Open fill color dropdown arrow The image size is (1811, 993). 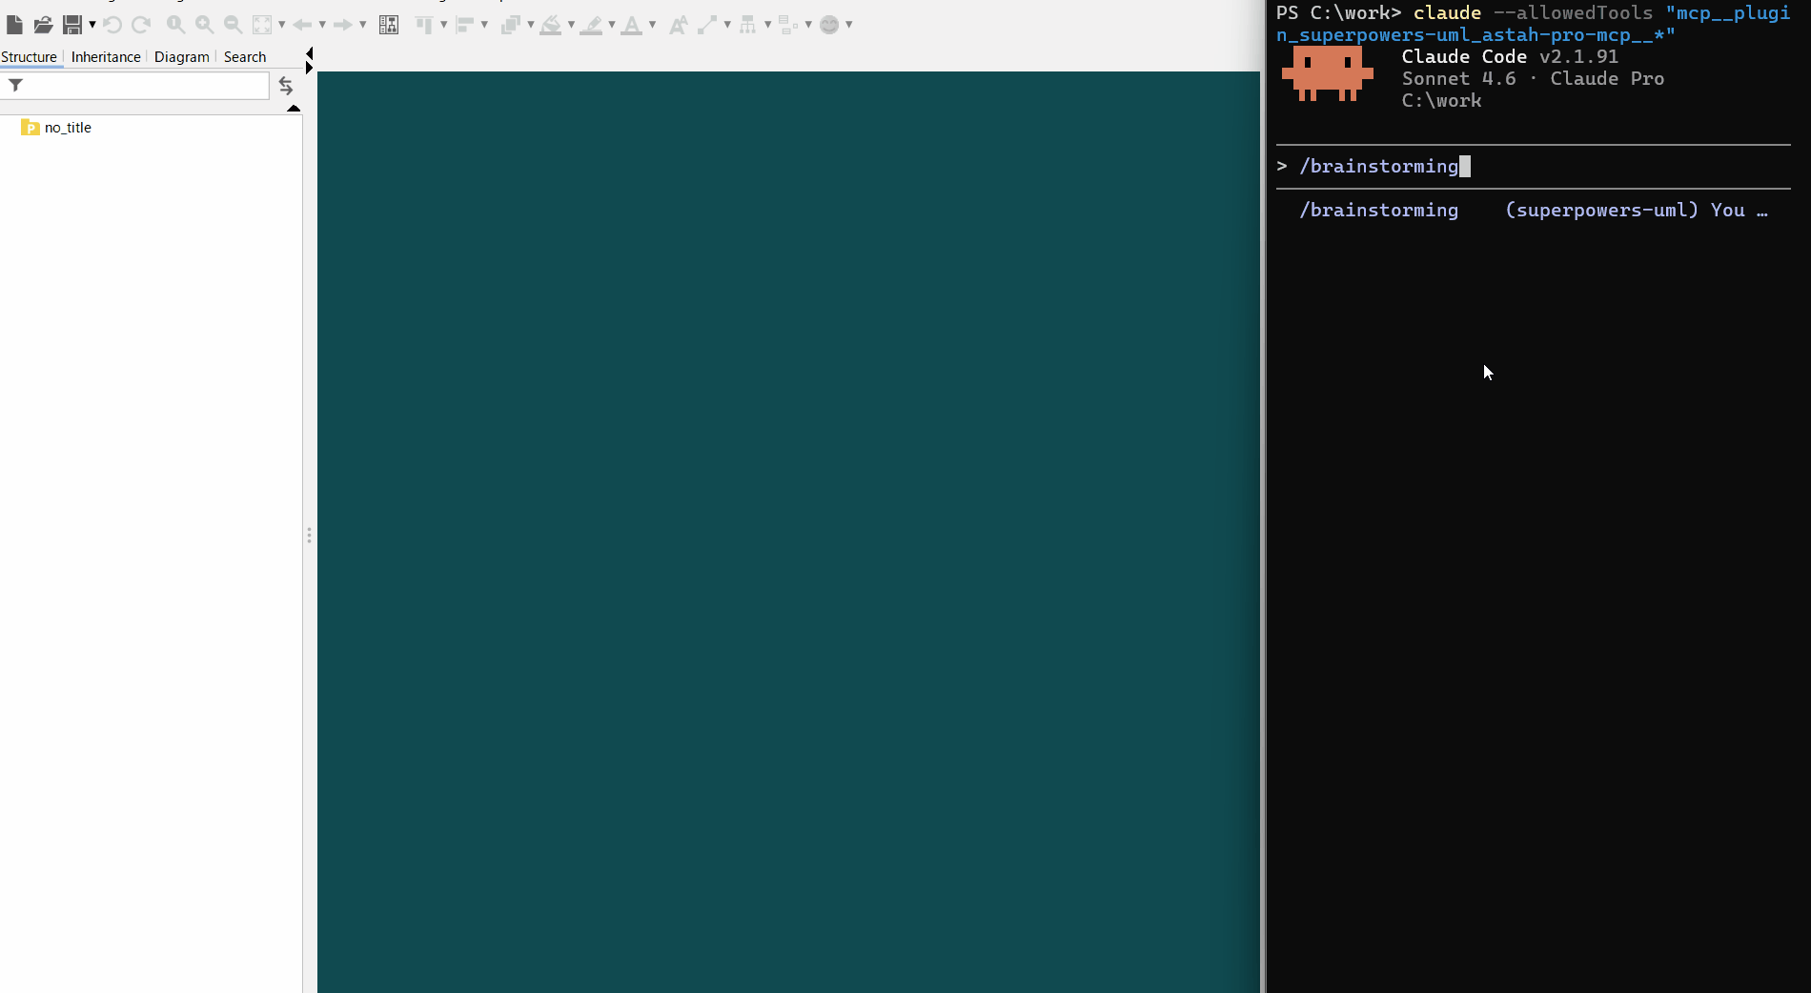point(572,25)
